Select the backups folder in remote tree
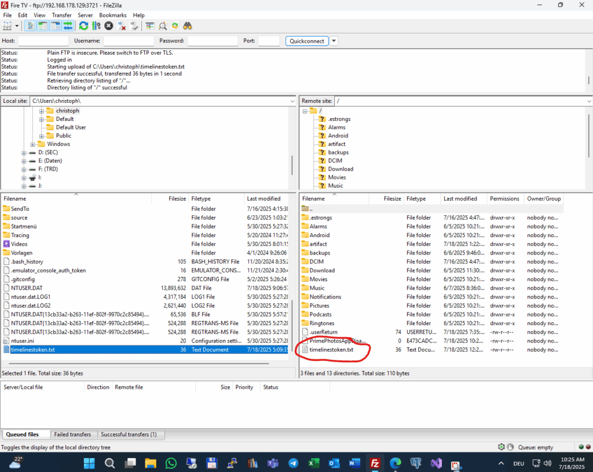Viewport: 593px width, 472px height. (338, 152)
